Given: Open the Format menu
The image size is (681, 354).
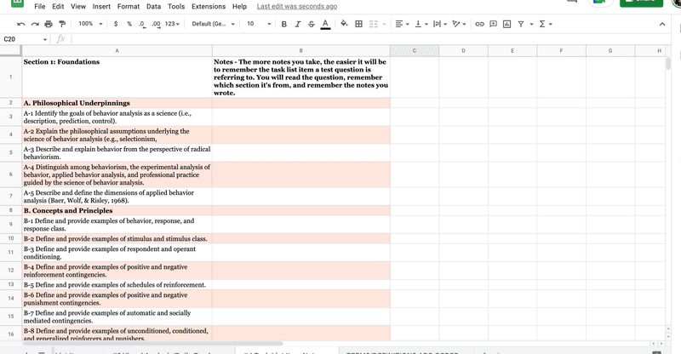Looking at the screenshot, I should (x=129, y=7).
